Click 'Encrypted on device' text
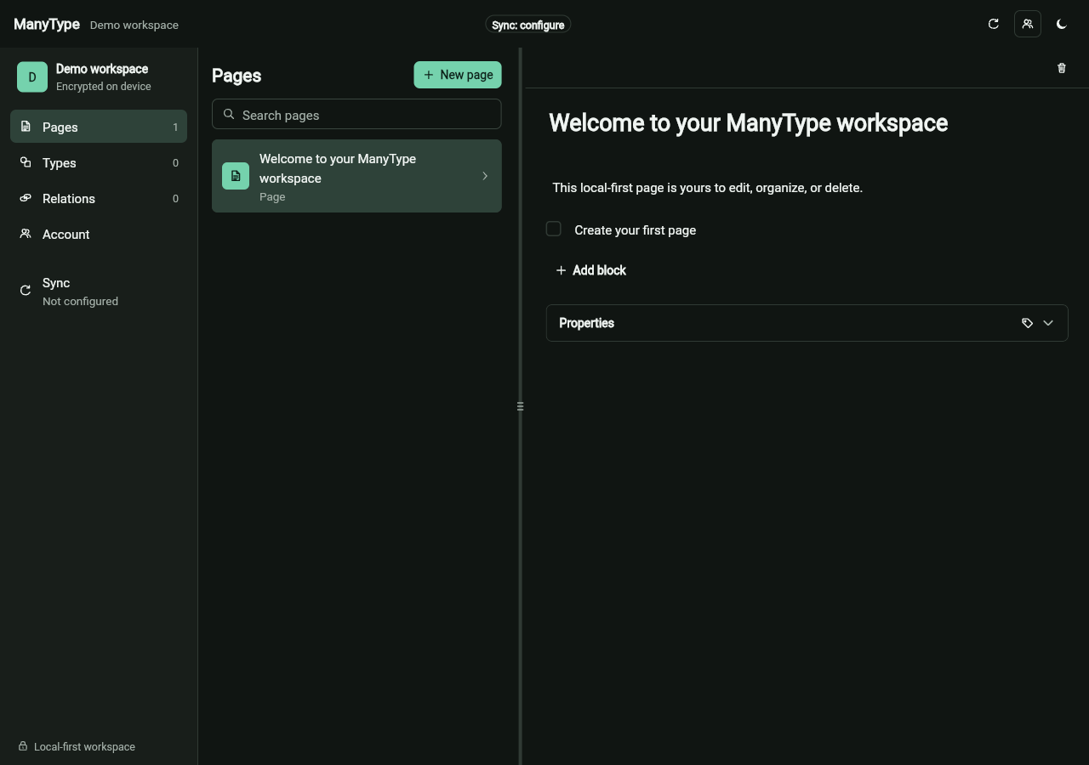Viewport: 1089px width, 765px height. click(x=104, y=86)
